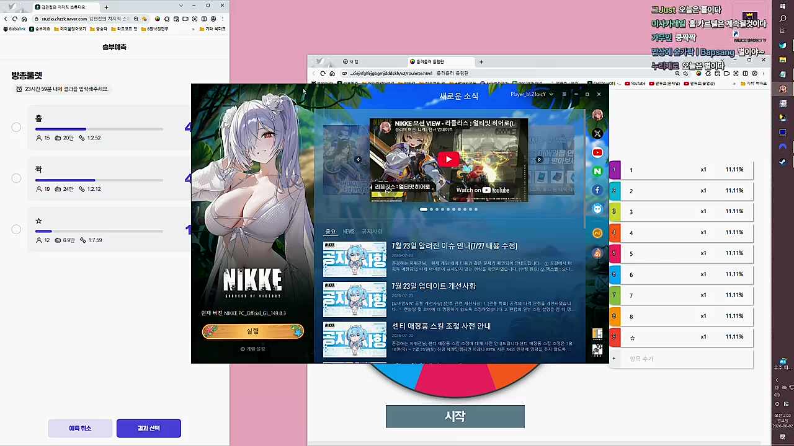Viewport: 794px width, 446px height.
Task: Click the plus icon beside 항목 추가
Action: [x=614, y=359]
